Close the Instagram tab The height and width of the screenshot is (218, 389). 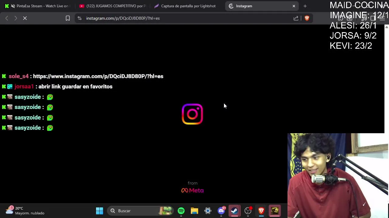tap(294, 6)
